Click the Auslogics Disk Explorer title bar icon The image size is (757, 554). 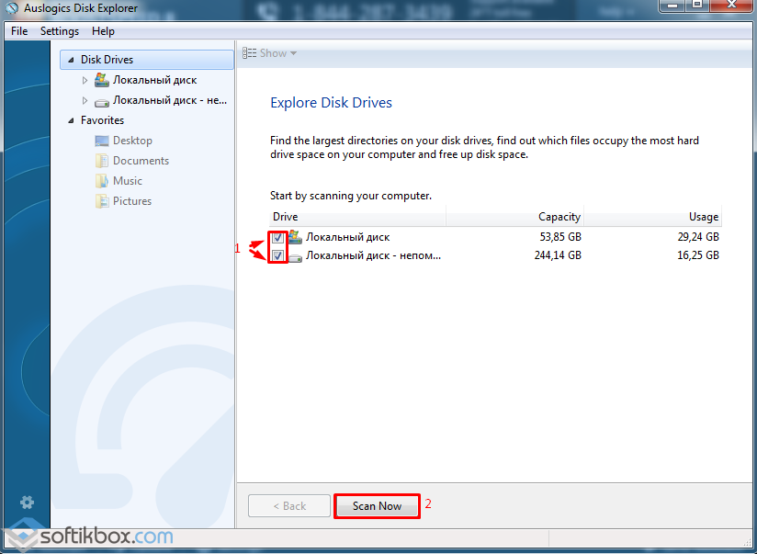point(11,10)
